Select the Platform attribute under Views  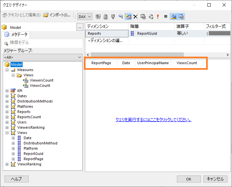pos(30,148)
